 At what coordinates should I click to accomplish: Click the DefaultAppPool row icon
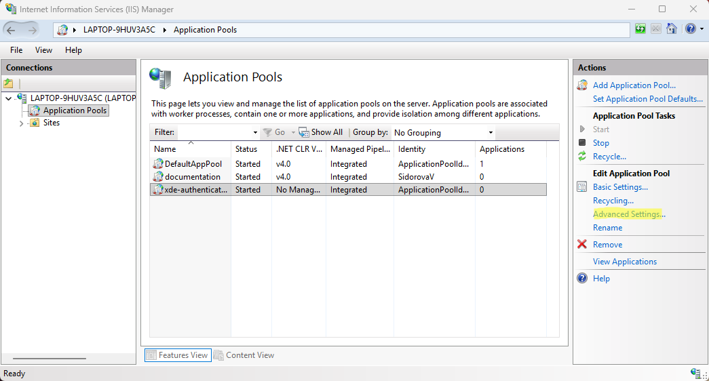158,163
